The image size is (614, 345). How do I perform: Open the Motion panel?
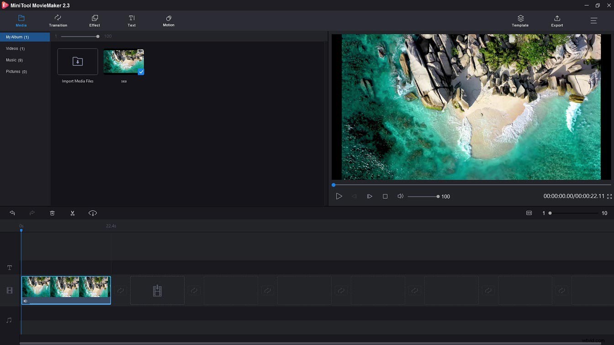169,21
